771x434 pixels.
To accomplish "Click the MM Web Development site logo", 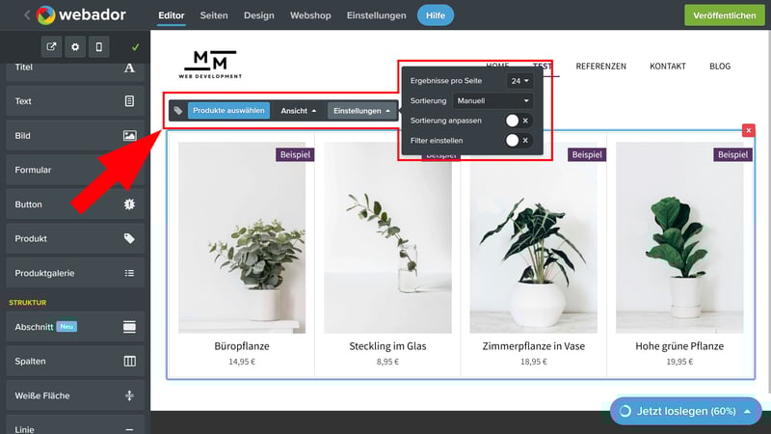I will coord(210,64).
